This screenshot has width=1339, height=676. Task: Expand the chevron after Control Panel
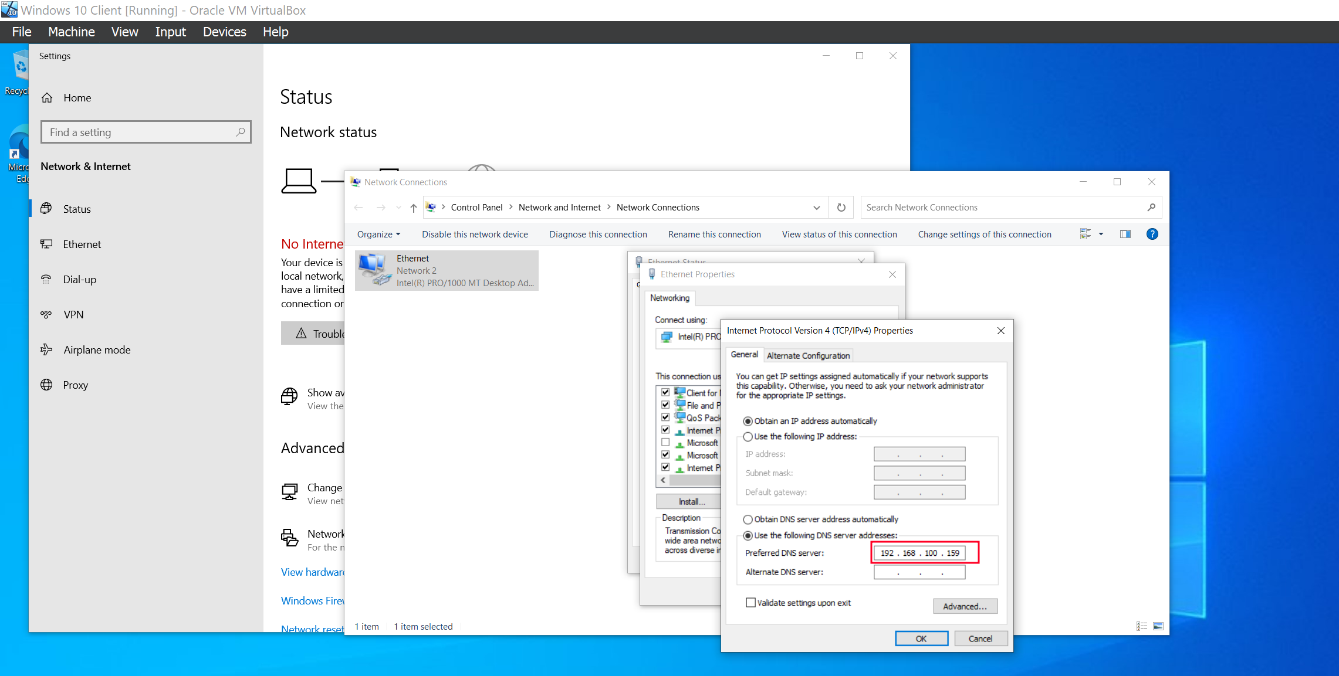(x=510, y=208)
